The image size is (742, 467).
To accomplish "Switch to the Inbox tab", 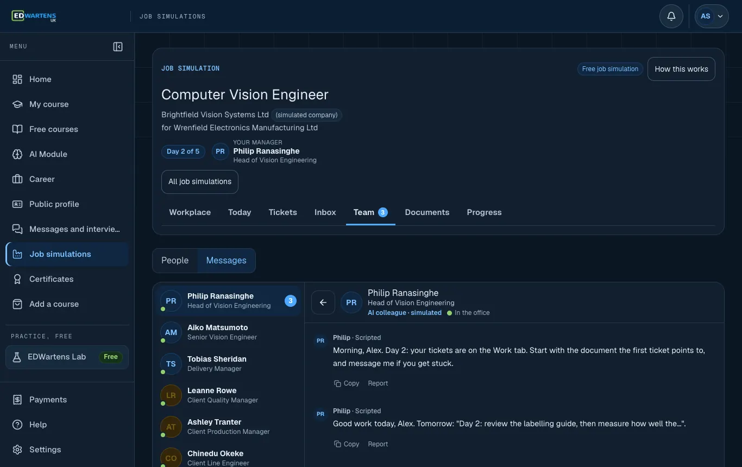I will 325,212.
